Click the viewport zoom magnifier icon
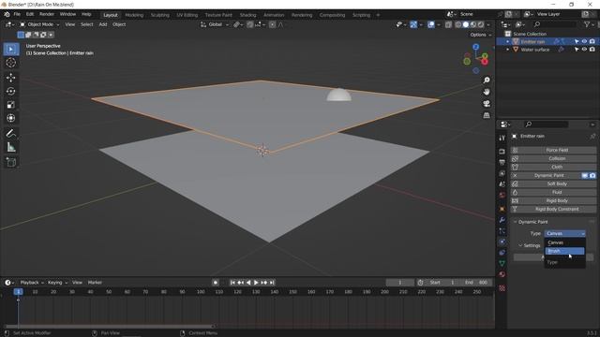This screenshot has width=600, height=337. point(487,81)
